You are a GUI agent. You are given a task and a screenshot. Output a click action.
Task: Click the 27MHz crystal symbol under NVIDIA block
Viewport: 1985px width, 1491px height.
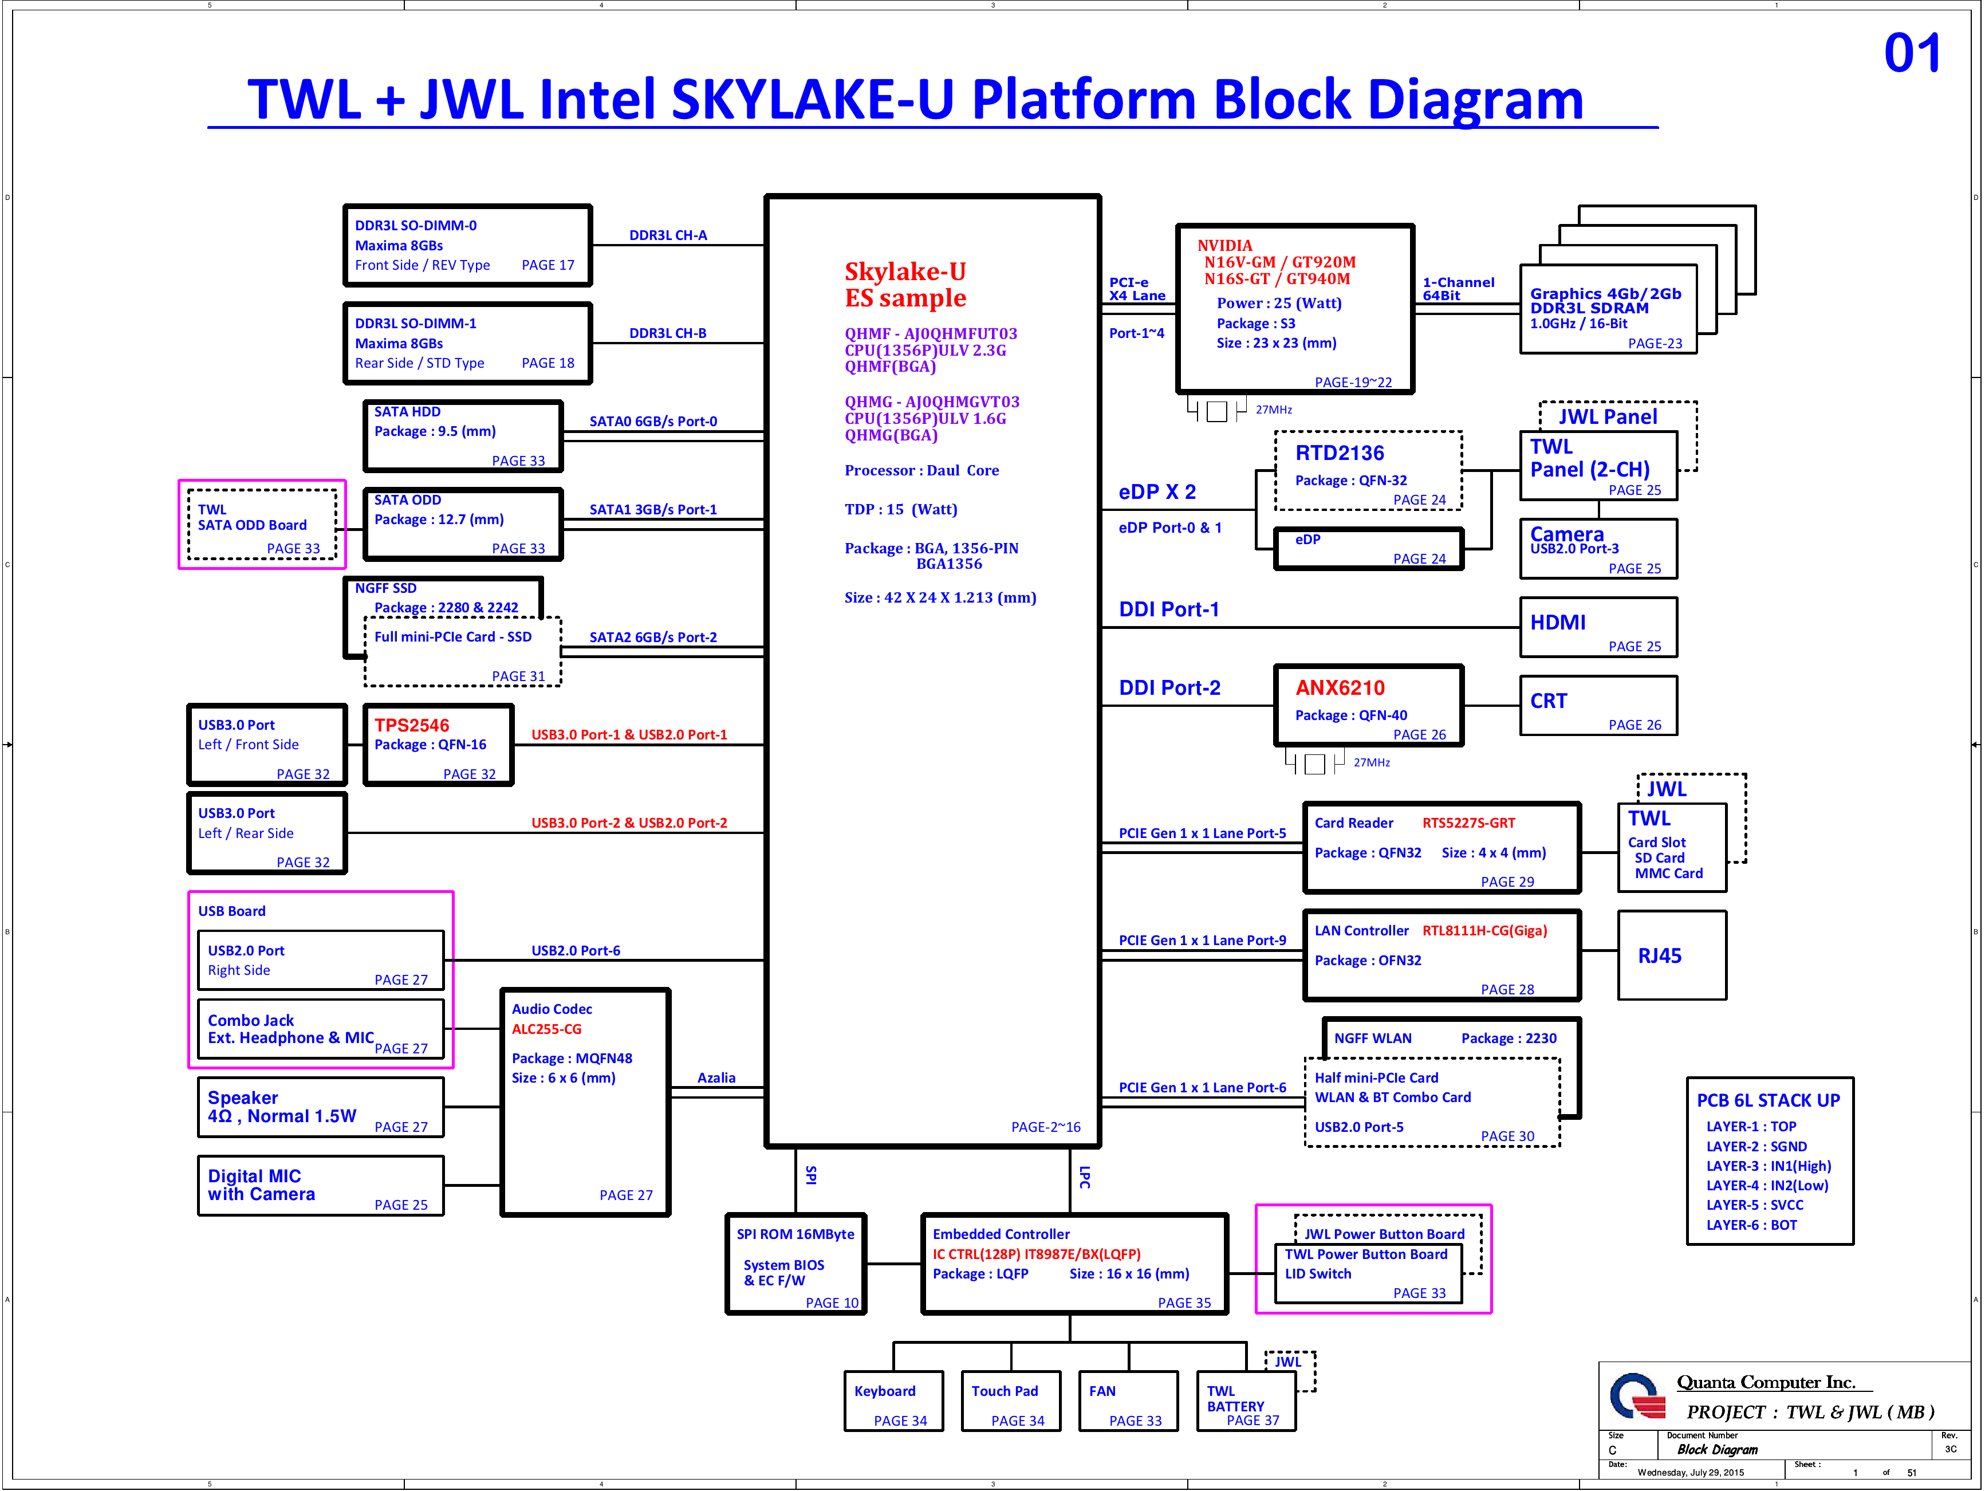pos(1217,411)
